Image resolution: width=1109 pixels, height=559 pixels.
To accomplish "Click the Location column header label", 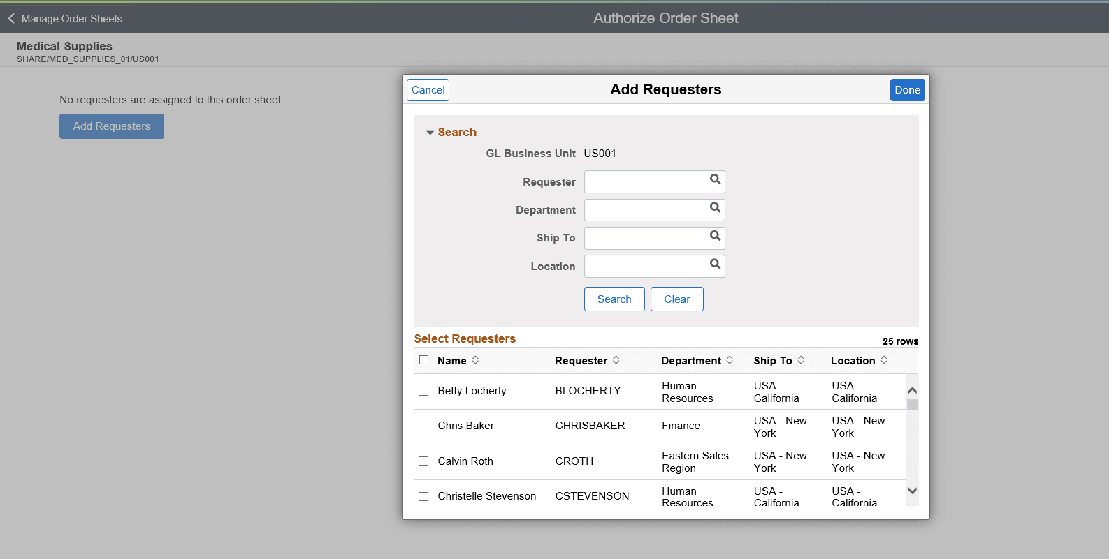I will [x=853, y=361].
